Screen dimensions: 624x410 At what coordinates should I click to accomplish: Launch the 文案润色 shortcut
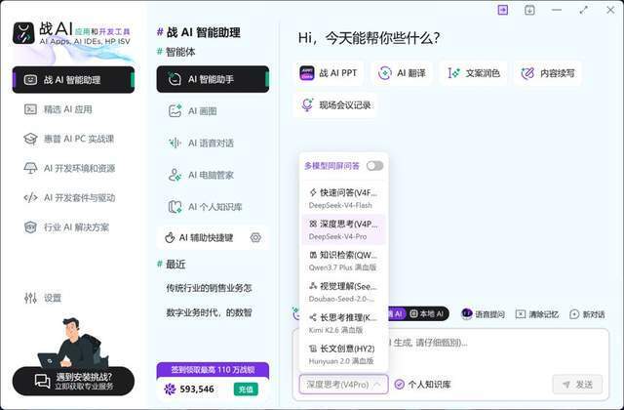point(474,73)
